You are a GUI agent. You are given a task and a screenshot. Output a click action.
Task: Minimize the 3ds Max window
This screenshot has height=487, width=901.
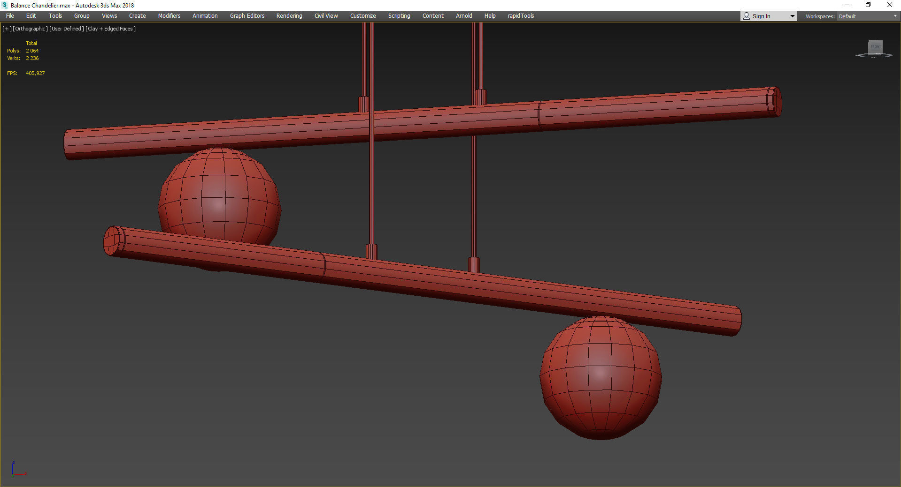pos(847,5)
